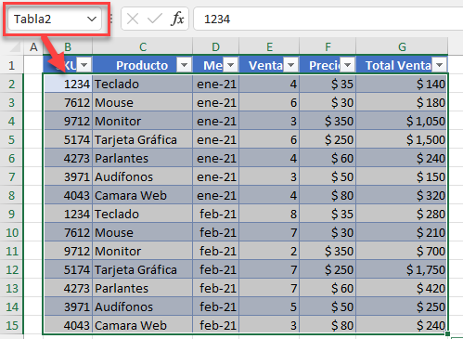Open the Ventas column filter dropdown
The image size is (463, 339).
coord(290,65)
